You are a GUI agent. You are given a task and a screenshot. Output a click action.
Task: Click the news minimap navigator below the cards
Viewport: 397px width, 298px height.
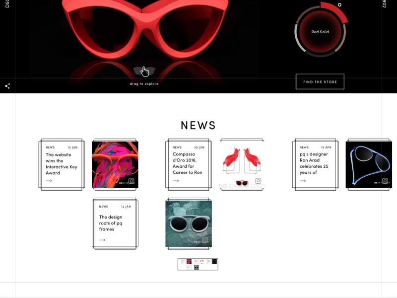point(198,264)
